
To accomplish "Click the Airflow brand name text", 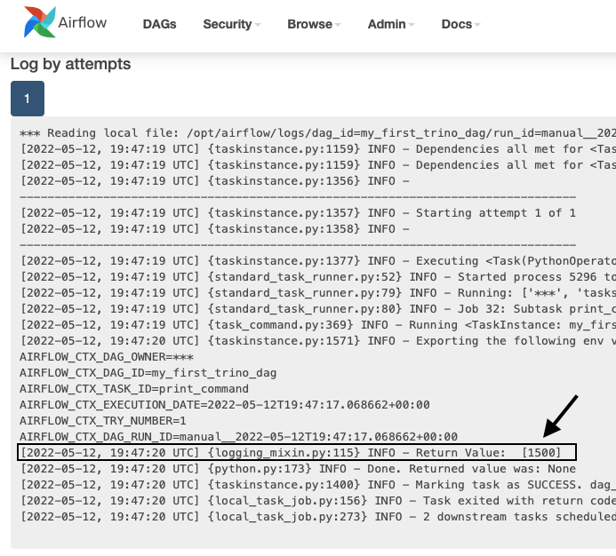I will click(x=82, y=23).
